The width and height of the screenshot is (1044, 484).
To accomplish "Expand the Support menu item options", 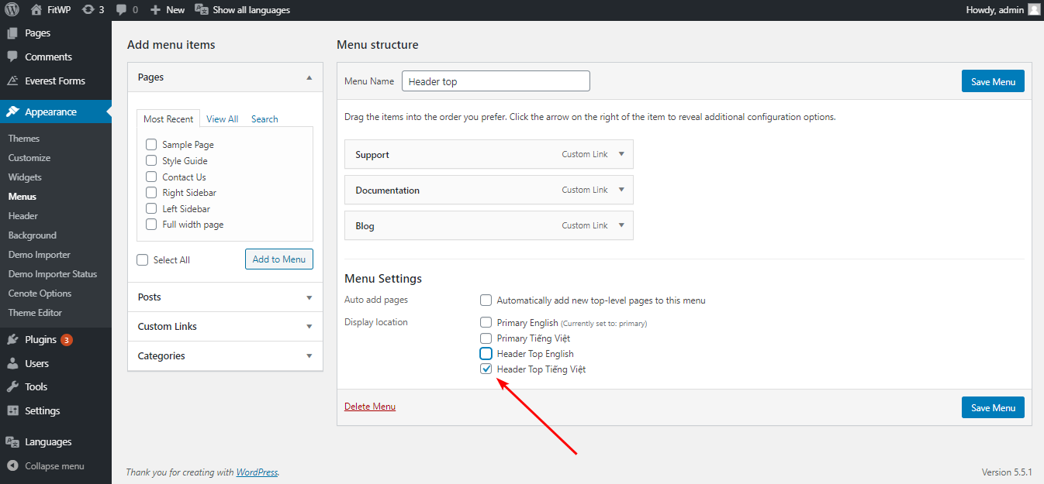I will 621,154.
